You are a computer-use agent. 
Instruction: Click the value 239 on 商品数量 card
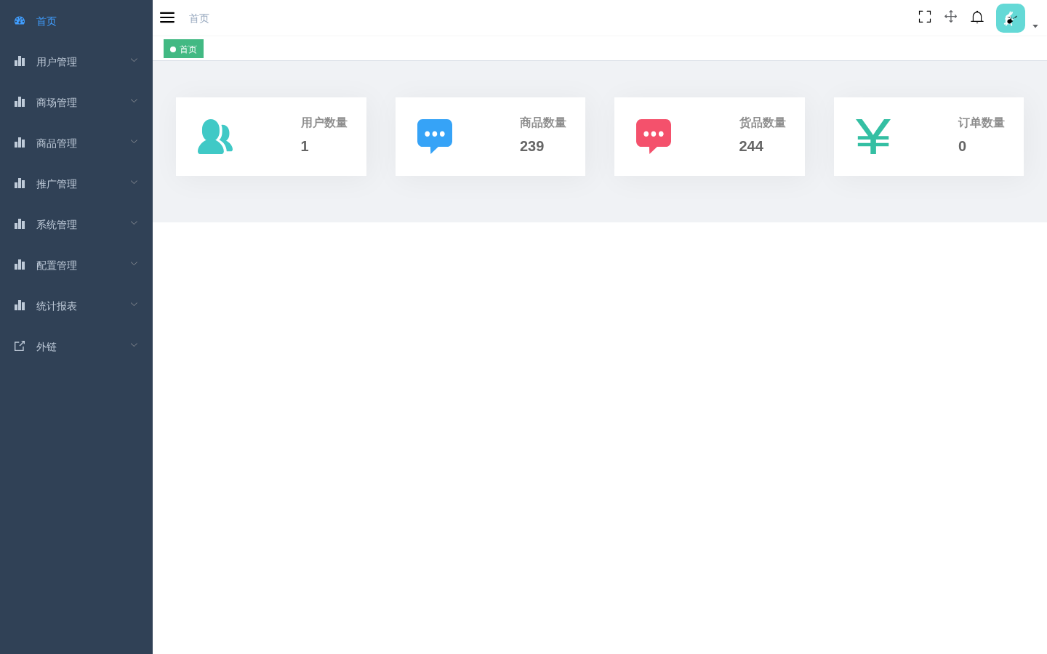point(531,146)
